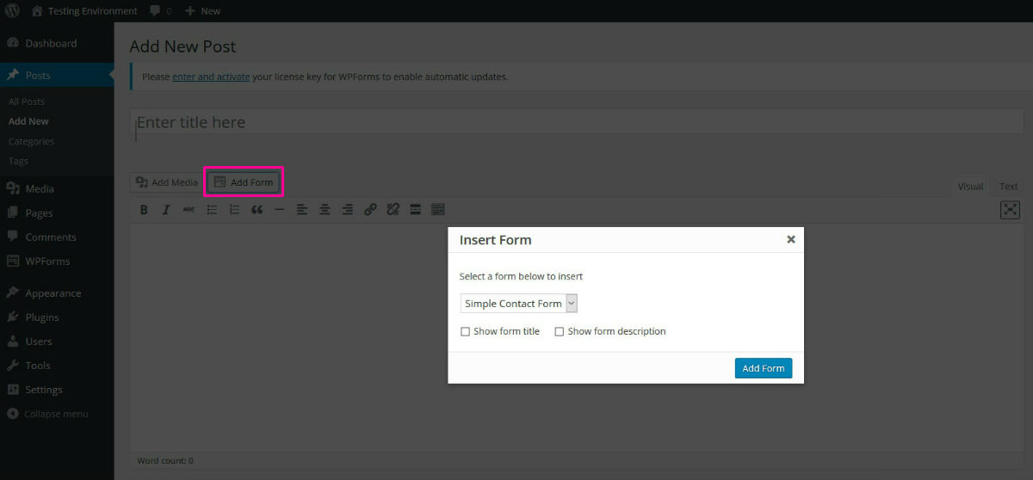Viewport: 1033px width, 480px height.
Task: Enable the Show form description checkbox
Action: coord(560,331)
